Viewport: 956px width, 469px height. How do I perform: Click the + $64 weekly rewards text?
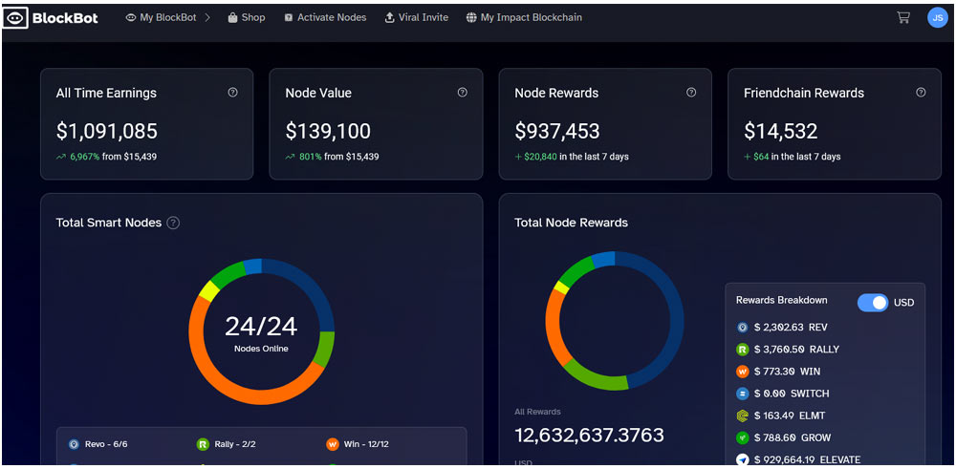[756, 157]
